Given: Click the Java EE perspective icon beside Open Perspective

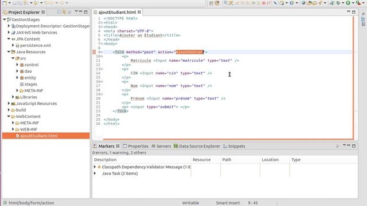Looking at the screenshot, I should point(217,3).
